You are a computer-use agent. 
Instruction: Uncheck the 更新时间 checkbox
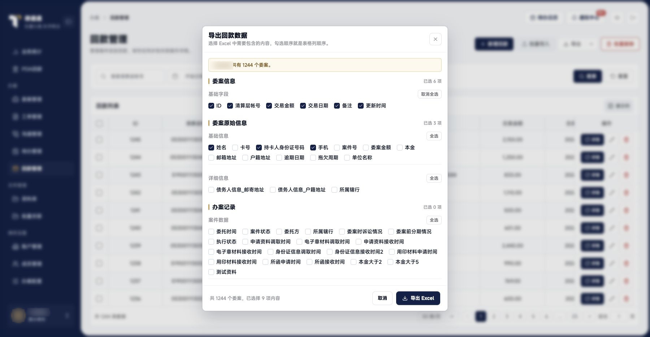(361, 106)
